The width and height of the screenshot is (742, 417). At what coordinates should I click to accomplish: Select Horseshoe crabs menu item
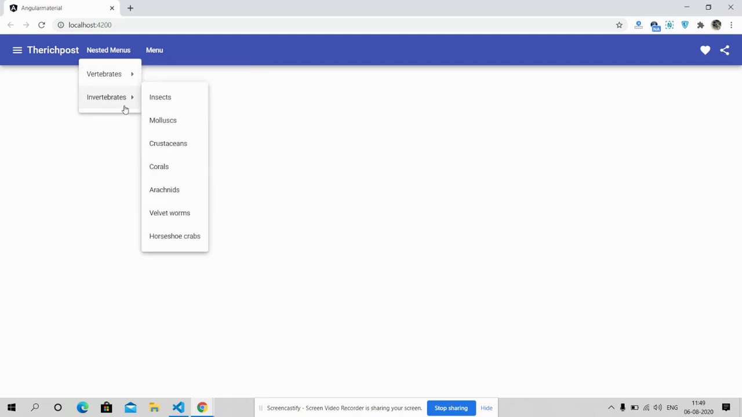click(174, 236)
